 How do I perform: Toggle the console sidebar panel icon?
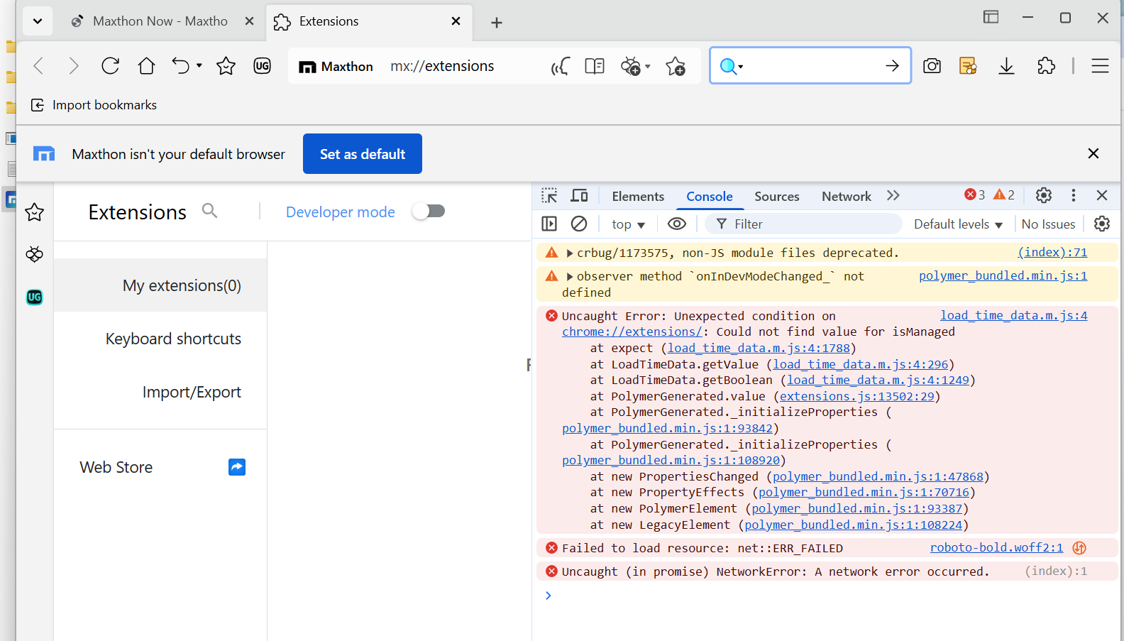(549, 224)
